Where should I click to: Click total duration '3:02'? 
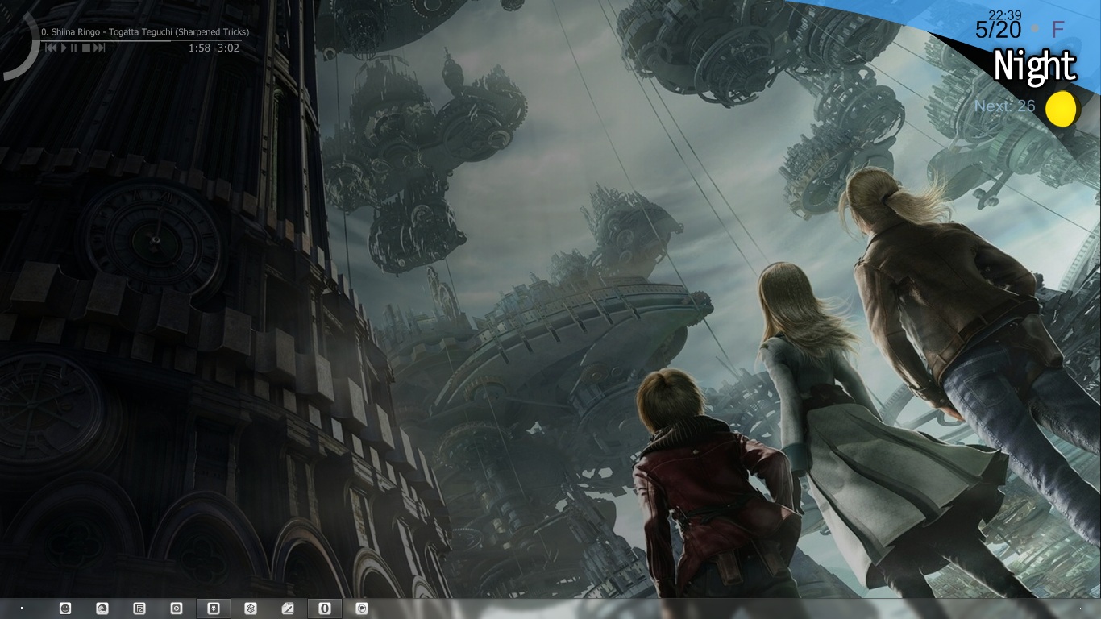point(228,48)
